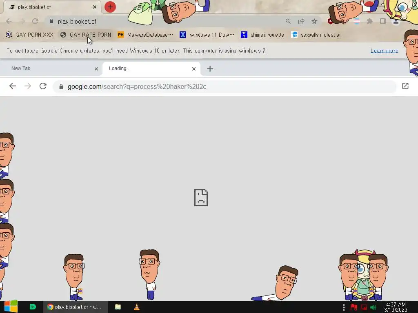The height and width of the screenshot is (313, 418).
Task: Open File Explorer from the taskbar
Action: coord(118,307)
